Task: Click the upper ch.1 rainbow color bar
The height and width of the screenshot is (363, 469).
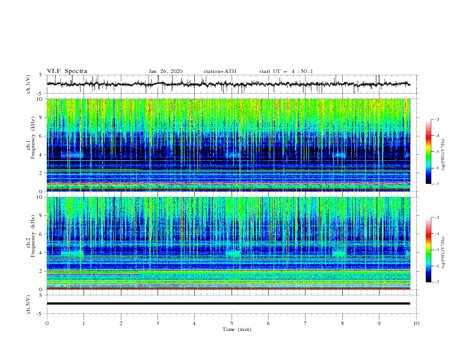Action: click(429, 152)
